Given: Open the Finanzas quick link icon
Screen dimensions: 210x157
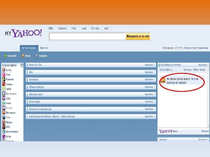Looking at the screenshot, I should 4,79.
